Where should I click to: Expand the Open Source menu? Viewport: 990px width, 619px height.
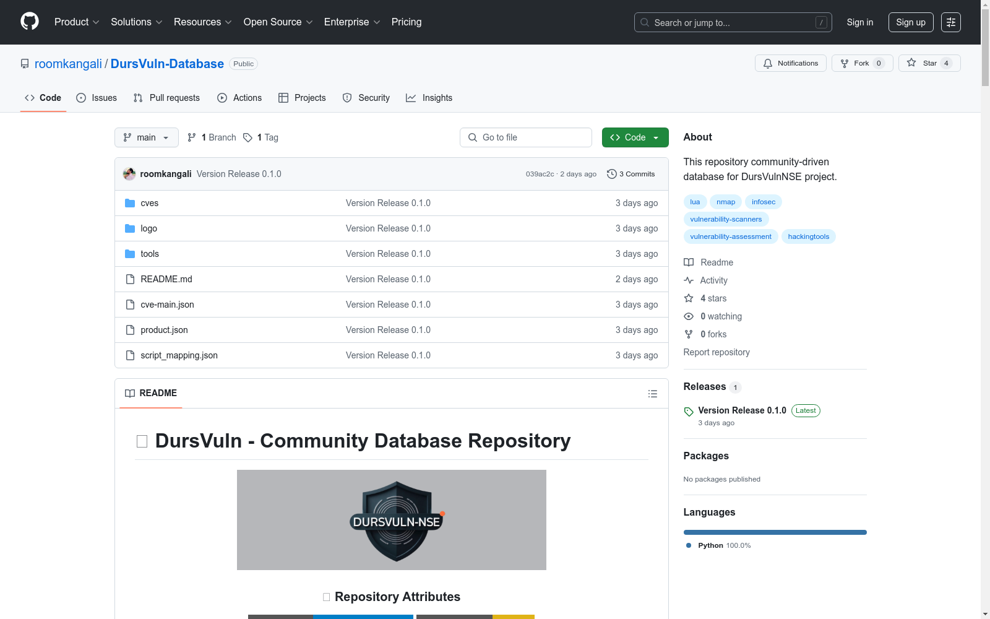pos(278,22)
